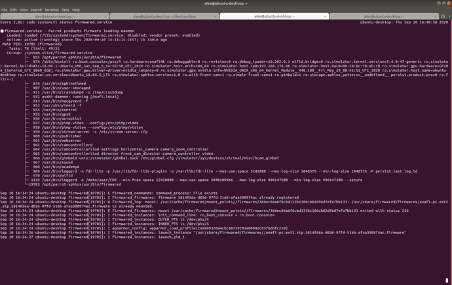The image size is (452, 285).
Task: Open the File menu
Action: [5, 10]
